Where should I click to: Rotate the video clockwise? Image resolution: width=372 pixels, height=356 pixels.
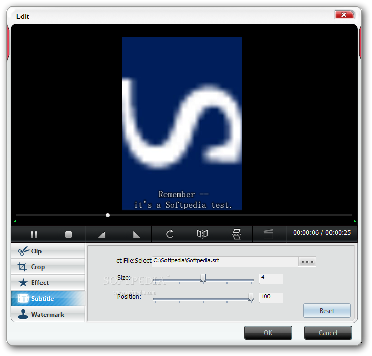click(170, 234)
